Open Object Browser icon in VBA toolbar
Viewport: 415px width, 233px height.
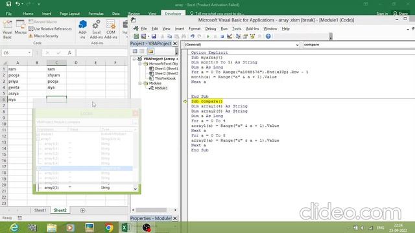(252, 36)
